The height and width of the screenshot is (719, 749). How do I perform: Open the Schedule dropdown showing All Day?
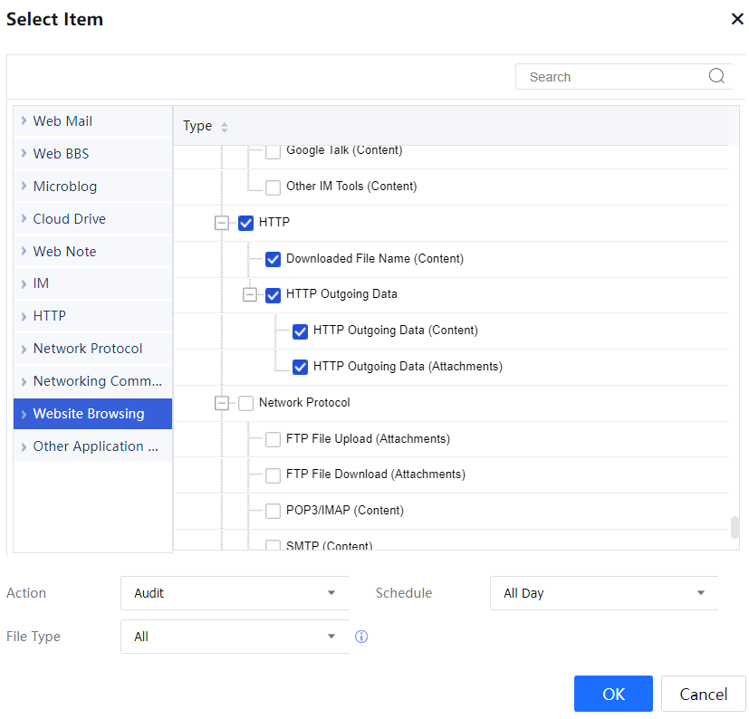click(603, 593)
